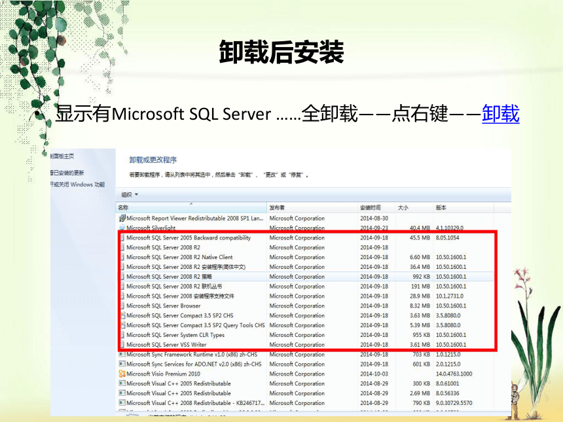The height and width of the screenshot is (422, 563).
Task: Click the SQL Server 2008 R2 联机丛书 icon
Action: (122, 286)
